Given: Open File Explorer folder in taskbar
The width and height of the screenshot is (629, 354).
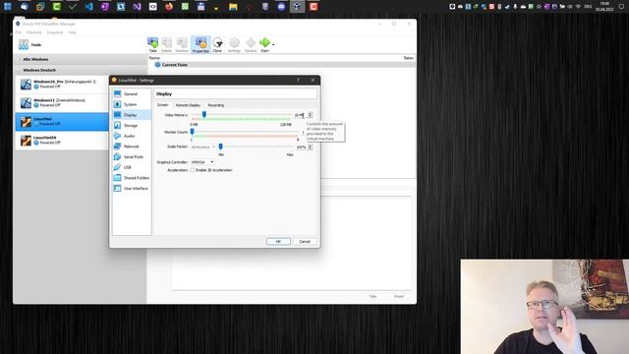Looking at the screenshot, I should click(233, 7).
